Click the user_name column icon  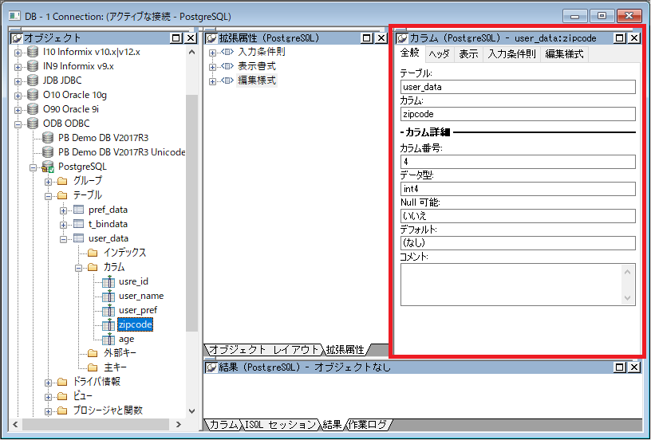pos(108,296)
